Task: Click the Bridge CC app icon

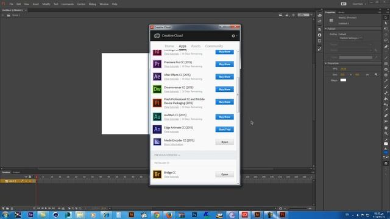Action: click(x=157, y=175)
